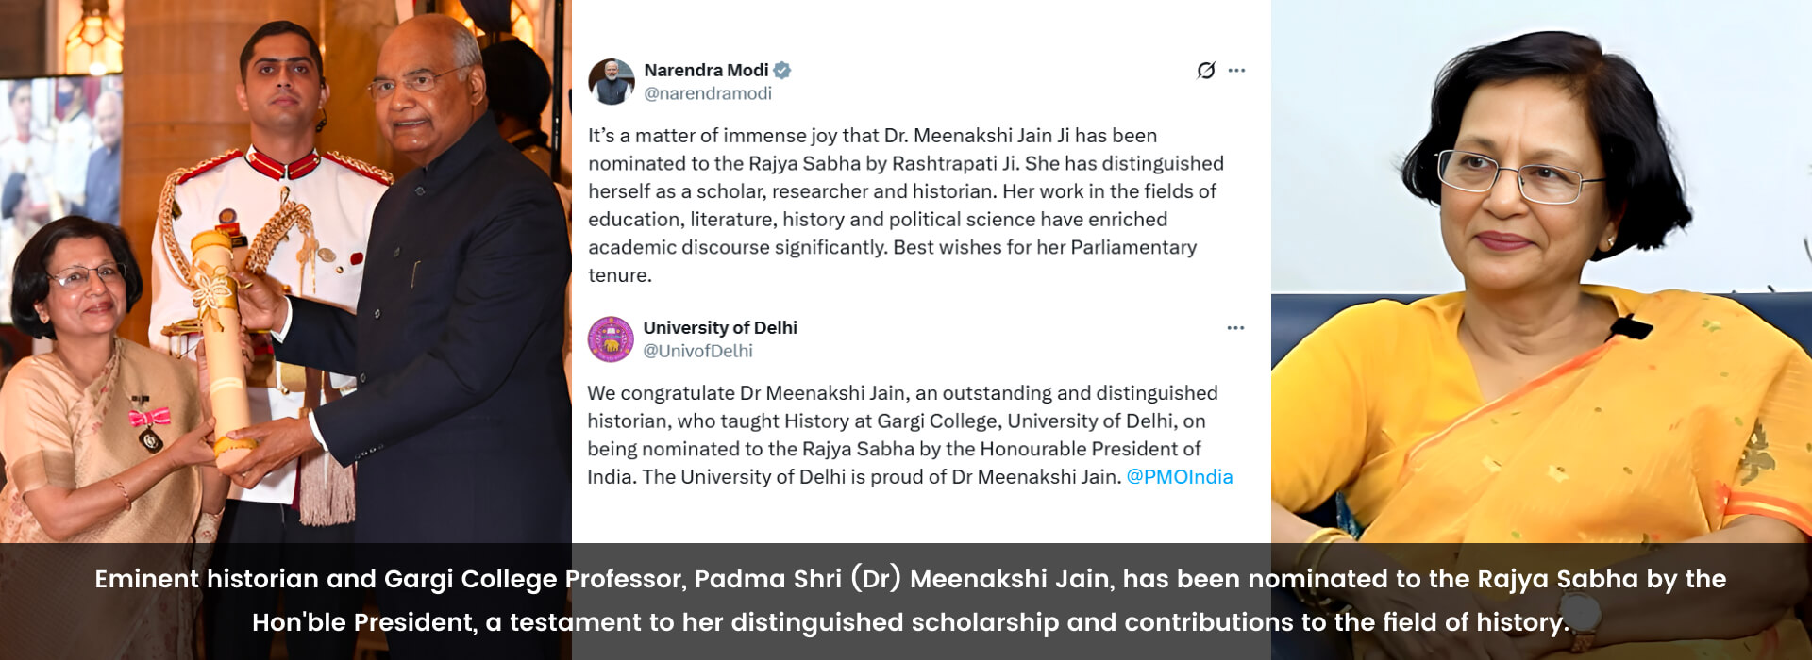This screenshot has height=660, width=1812.
Task: Click Narendra Modi's profile avatar
Action: click(x=612, y=81)
